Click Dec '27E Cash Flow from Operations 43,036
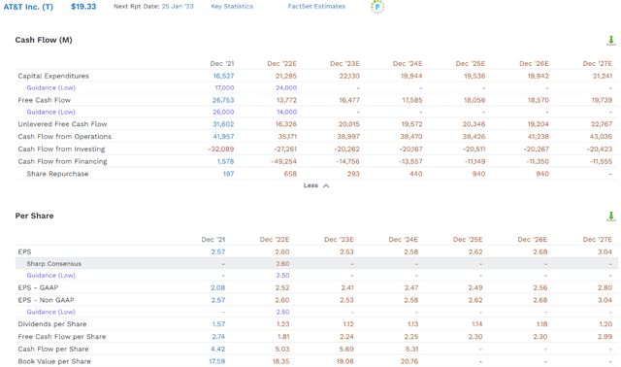621x367 pixels. (602, 136)
